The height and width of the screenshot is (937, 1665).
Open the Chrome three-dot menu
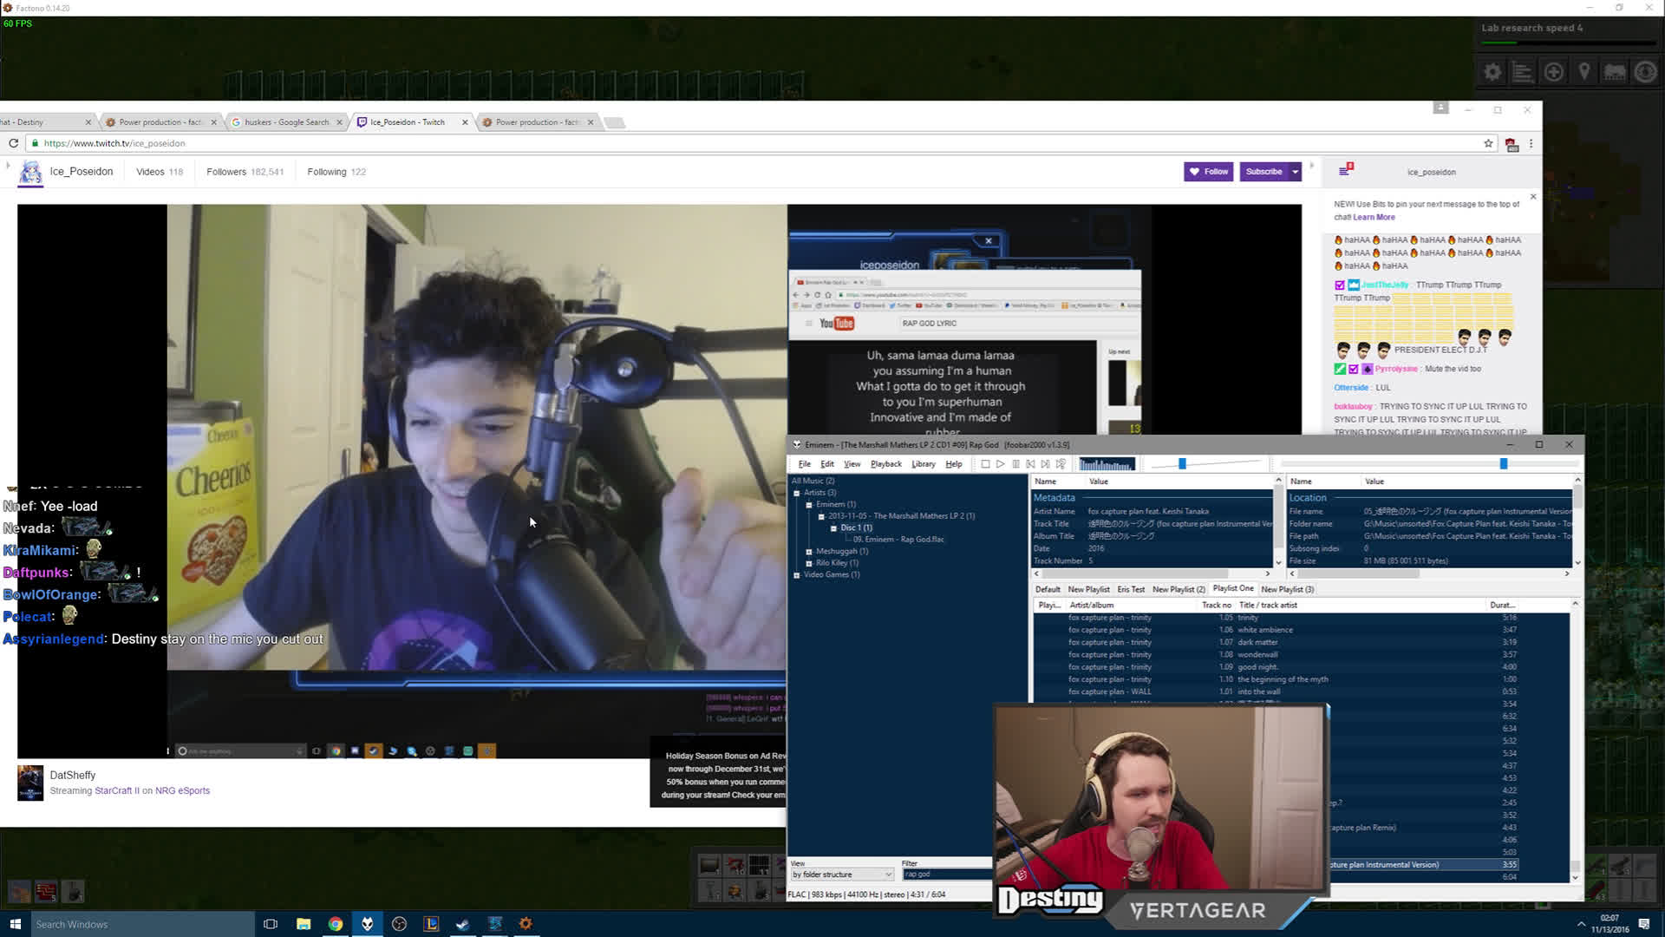pyautogui.click(x=1531, y=143)
